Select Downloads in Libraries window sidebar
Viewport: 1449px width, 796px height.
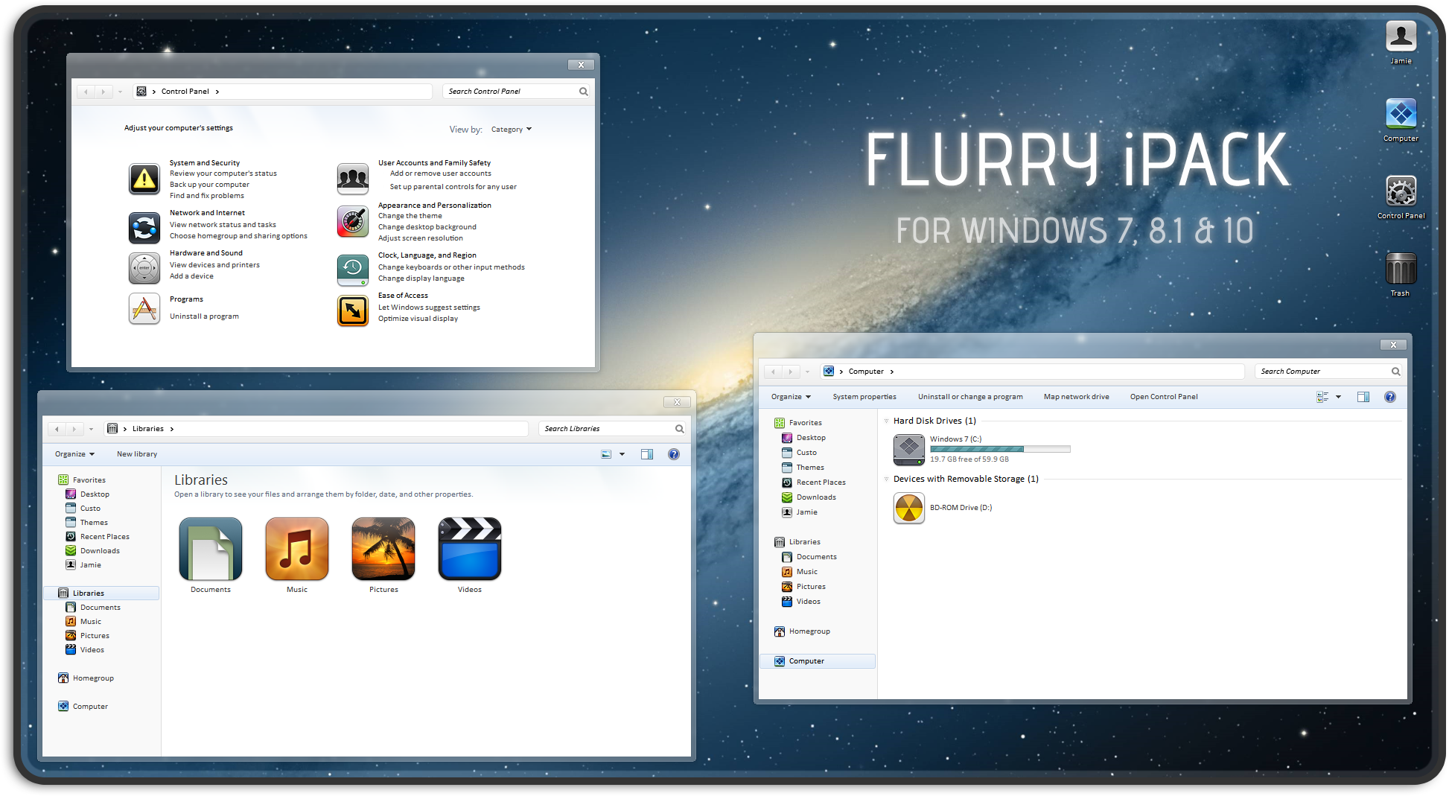click(x=100, y=551)
